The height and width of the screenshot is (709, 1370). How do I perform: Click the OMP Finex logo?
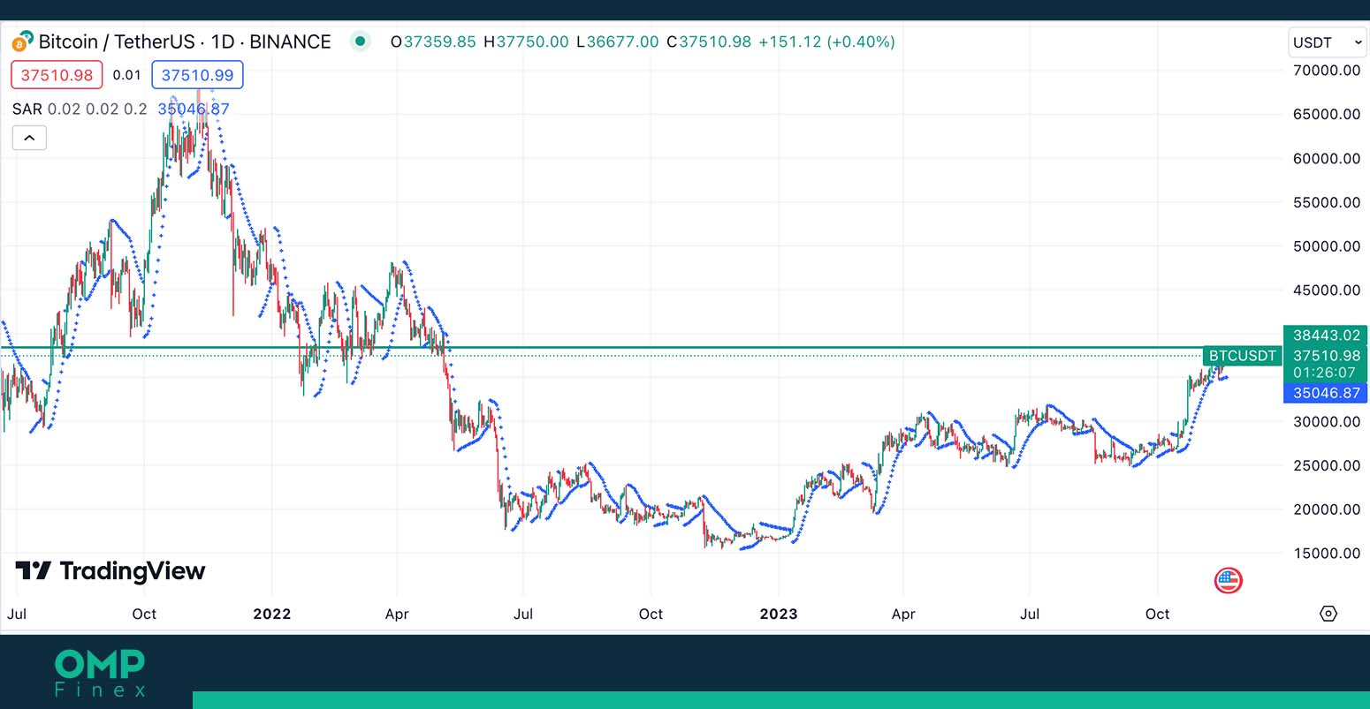coord(99,674)
